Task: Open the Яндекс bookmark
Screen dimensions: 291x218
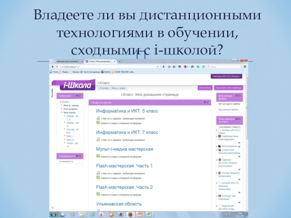Action: tap(64, 72)
